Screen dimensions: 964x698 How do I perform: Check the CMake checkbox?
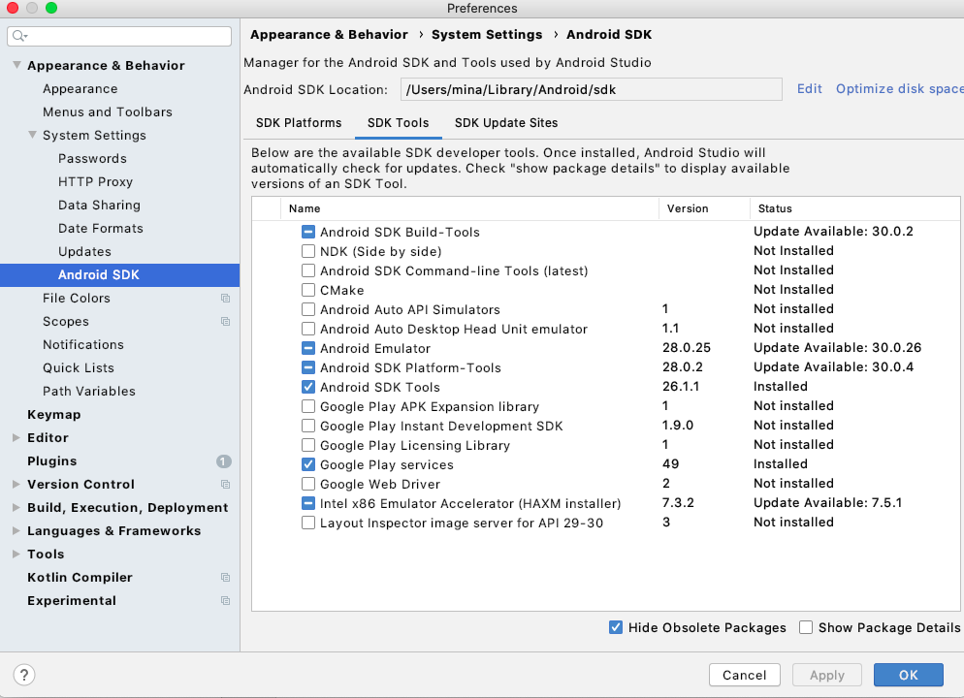pos(308,290)
